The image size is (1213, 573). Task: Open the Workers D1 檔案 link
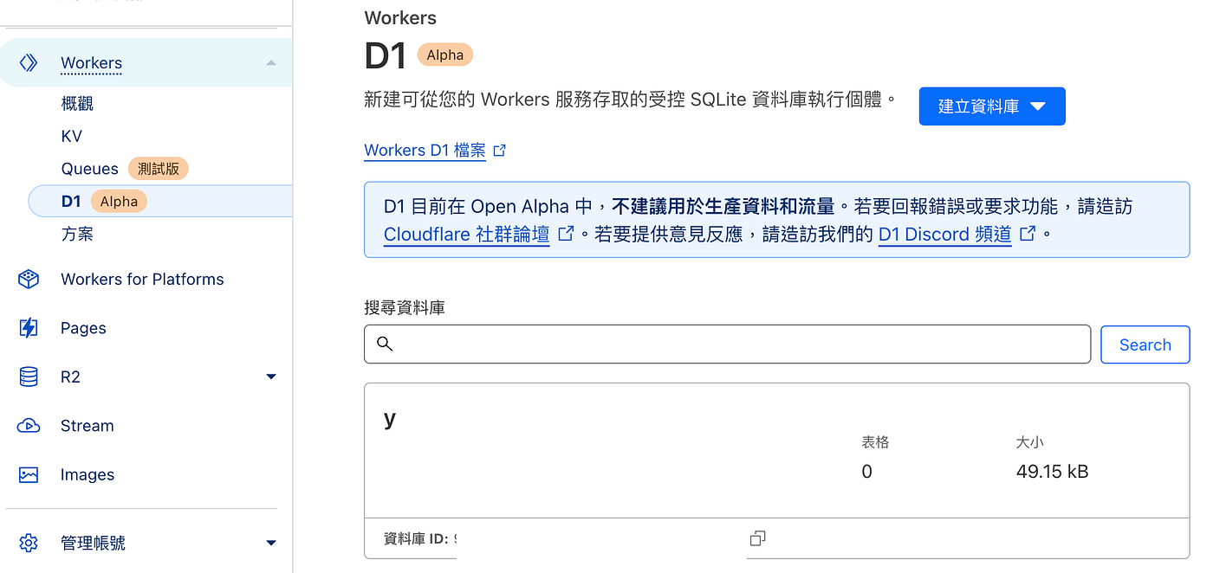(x=425, y=151)
